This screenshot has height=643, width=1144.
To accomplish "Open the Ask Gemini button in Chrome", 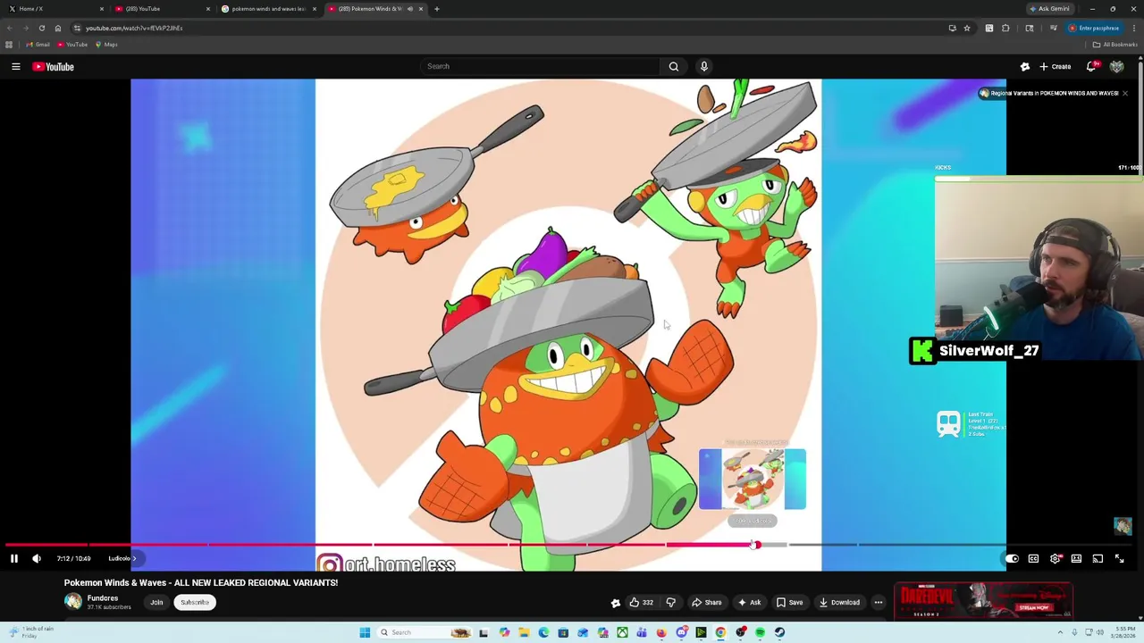I will point(1049,9).
